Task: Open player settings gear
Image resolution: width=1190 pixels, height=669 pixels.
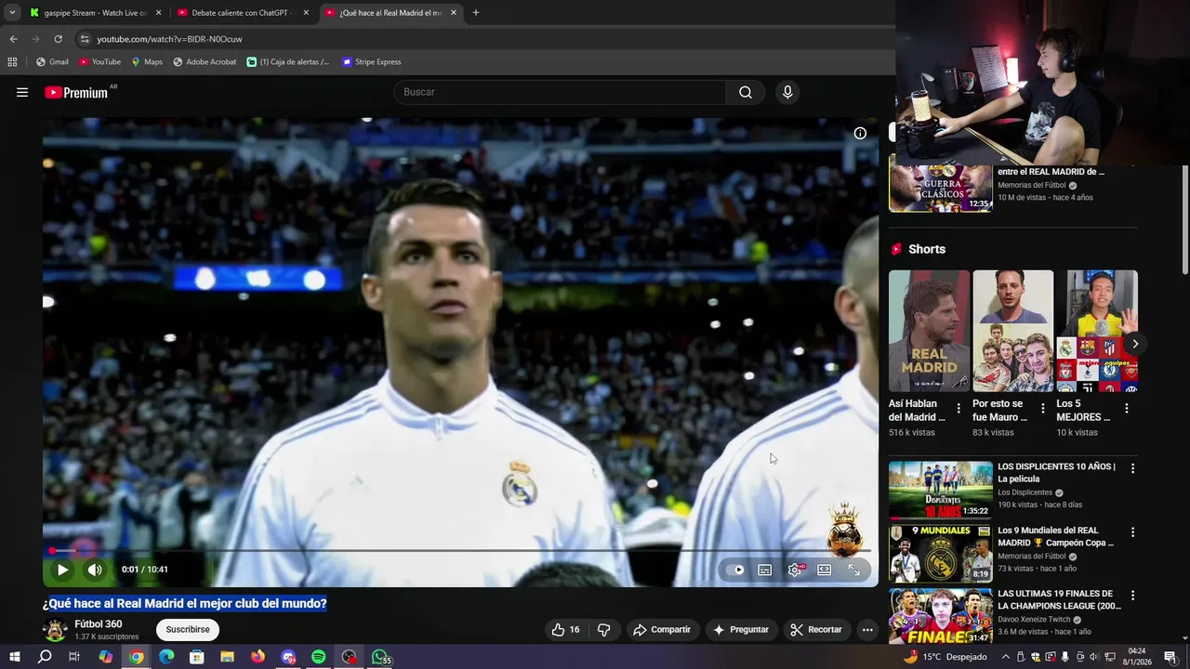Action: [x=795, y=570]
